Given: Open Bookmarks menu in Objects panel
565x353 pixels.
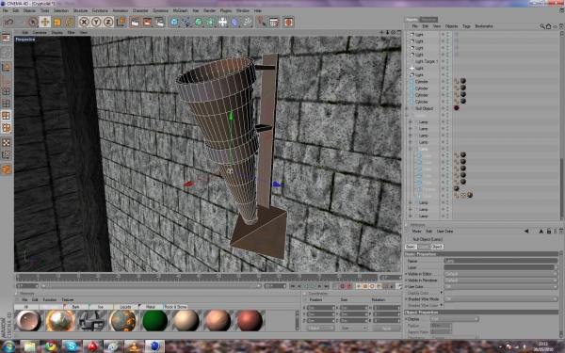Looking at the screenshot, I should click(x=484, y=26).
